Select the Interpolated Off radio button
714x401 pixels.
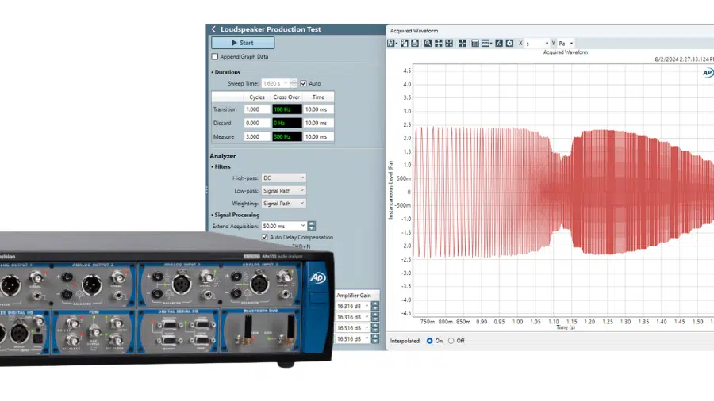click(451, 340)
